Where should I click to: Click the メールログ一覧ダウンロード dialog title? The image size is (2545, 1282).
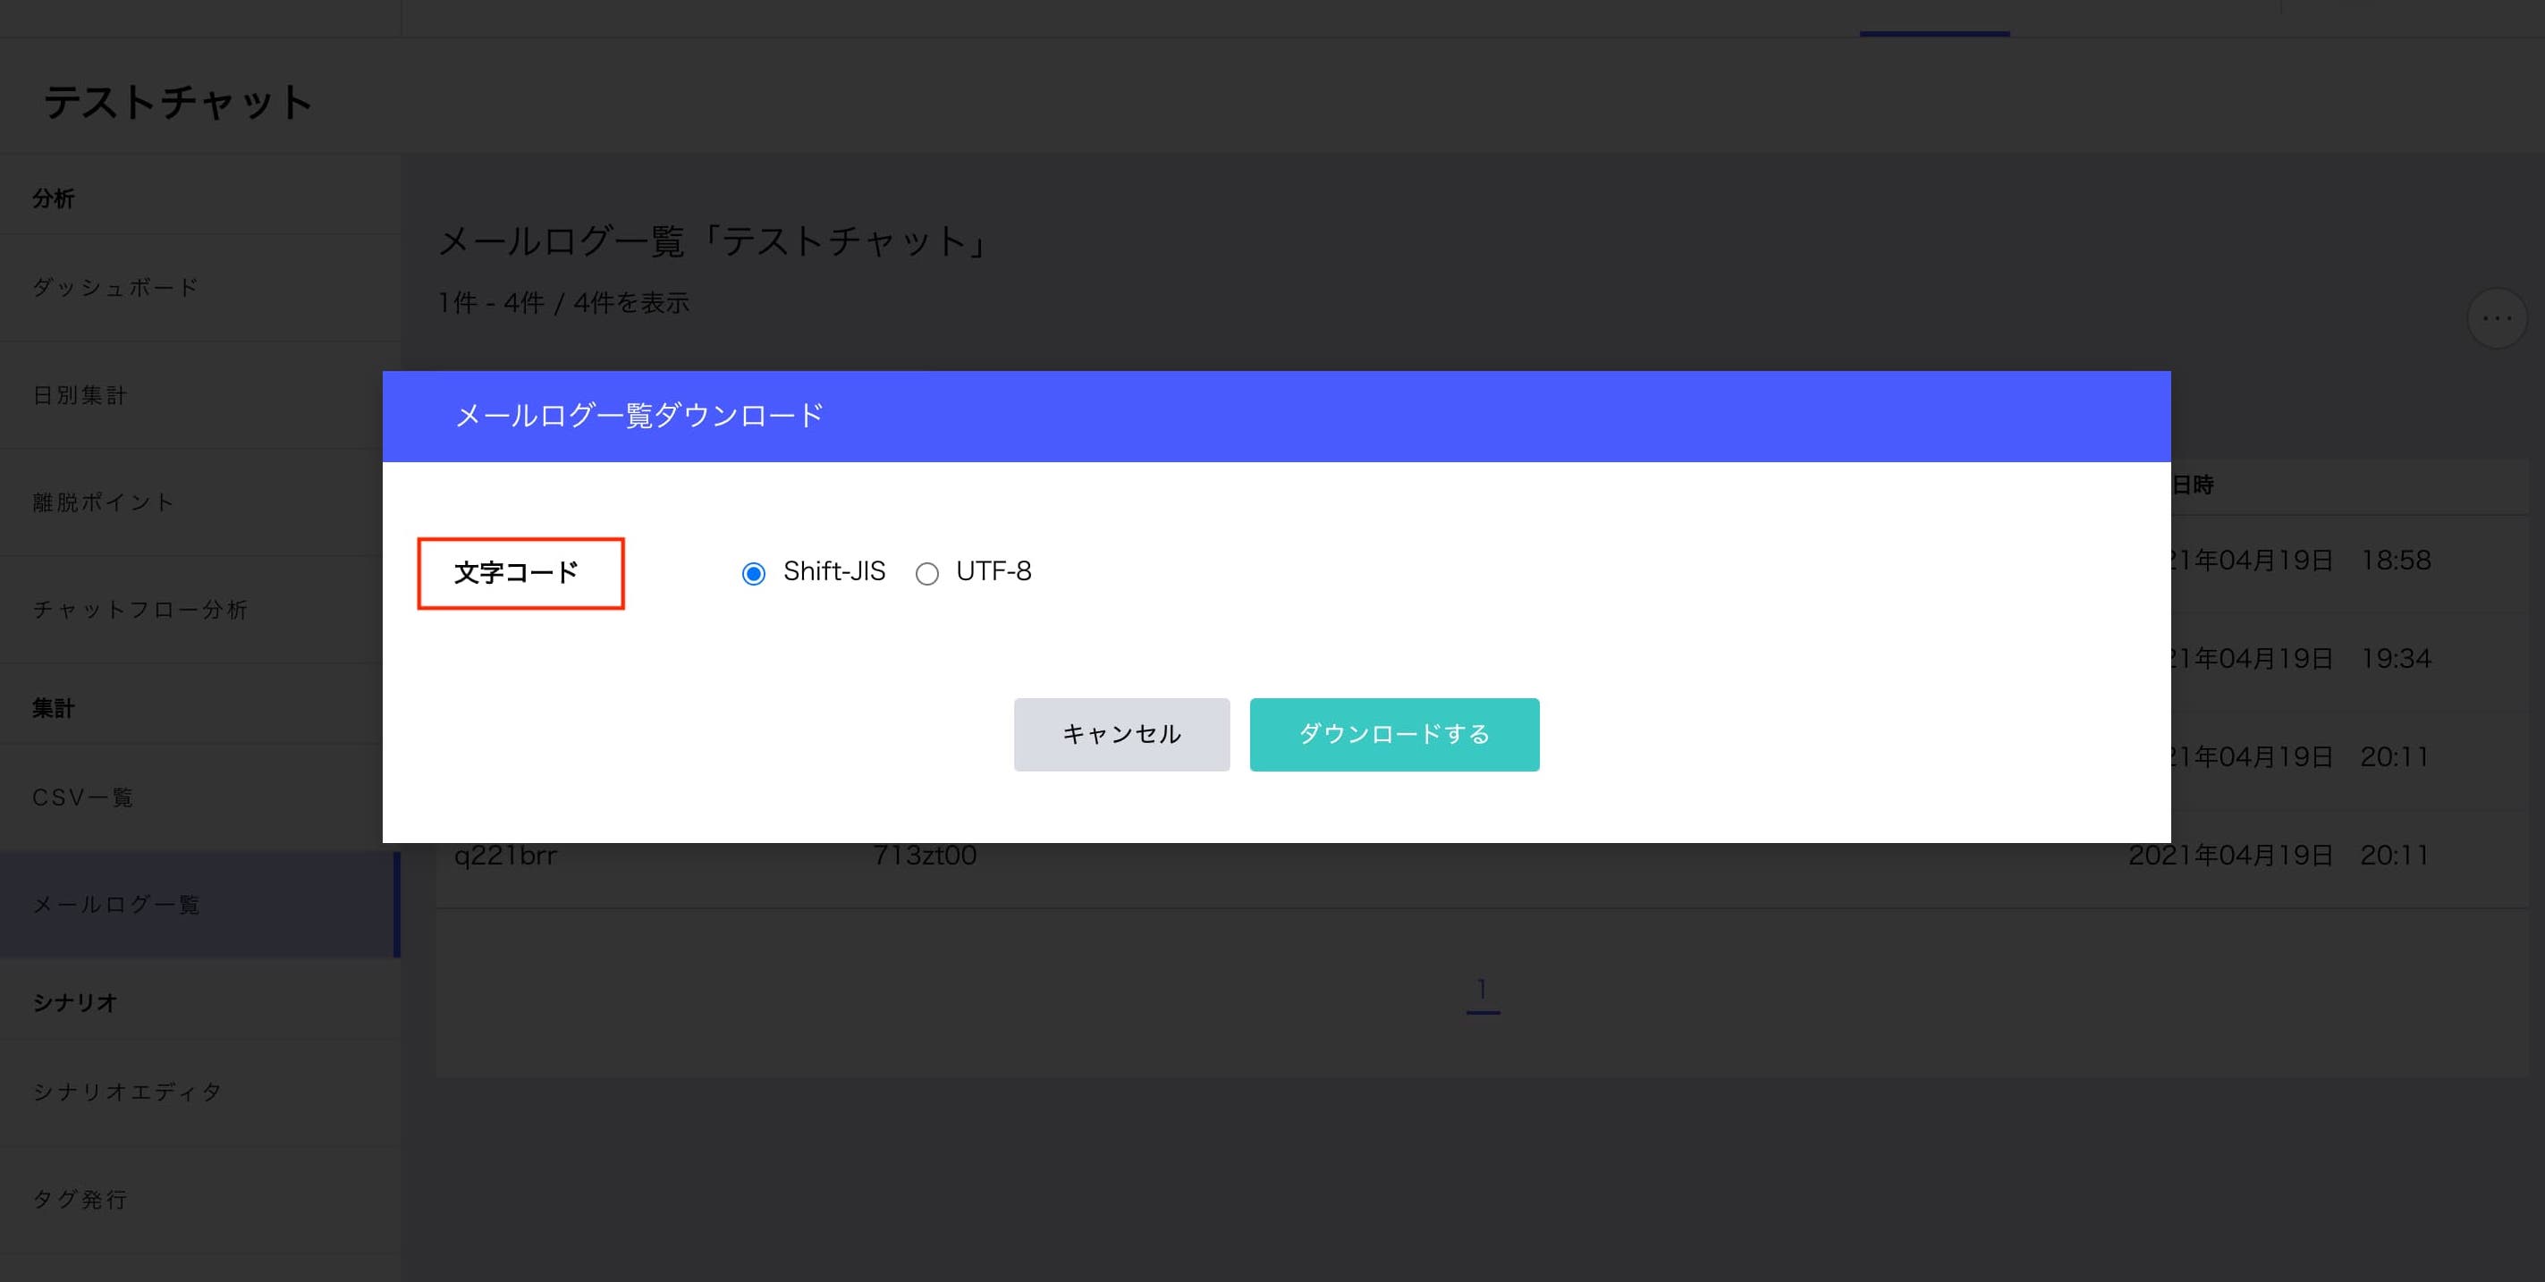pos(639,416)
